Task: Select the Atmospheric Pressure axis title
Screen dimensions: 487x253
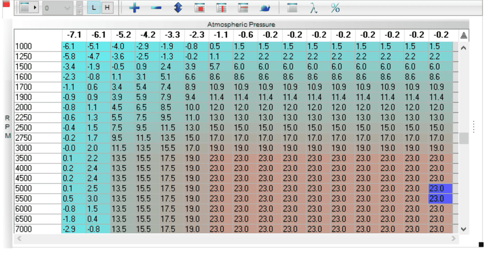Action: tap(241, 24)
